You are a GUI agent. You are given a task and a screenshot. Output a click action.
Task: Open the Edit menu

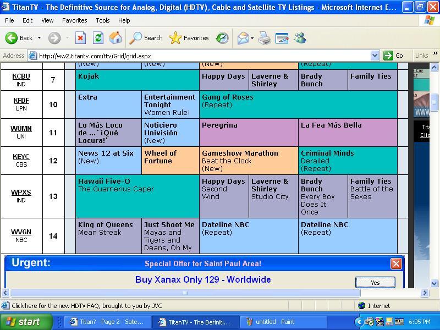[28, 20]
